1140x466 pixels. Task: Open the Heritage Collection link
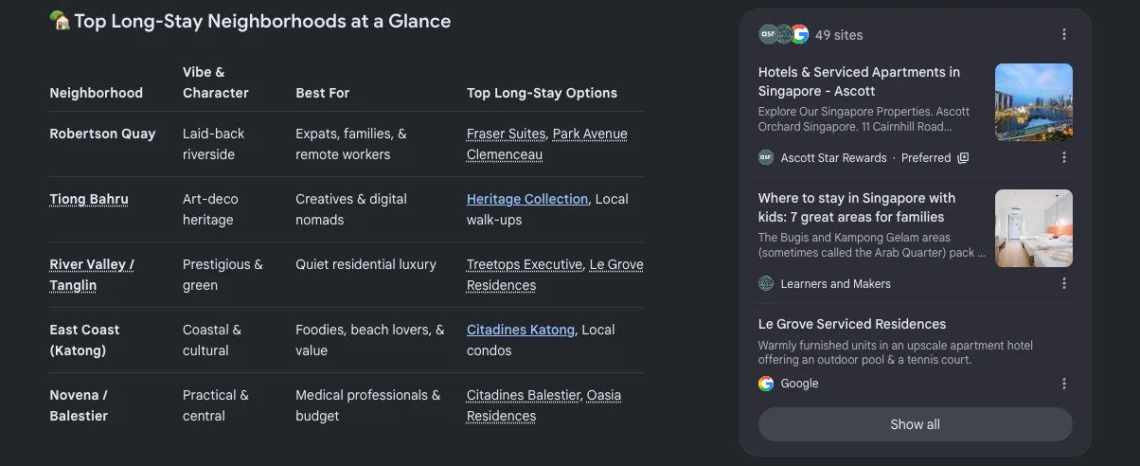click(527, 199)
